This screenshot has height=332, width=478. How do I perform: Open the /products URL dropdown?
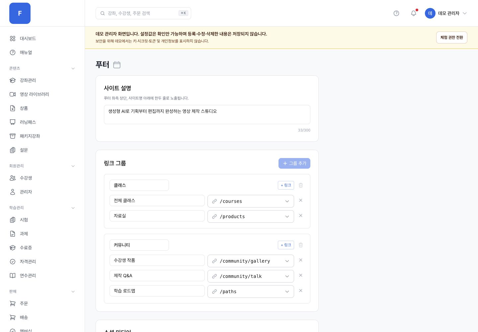click(x=251, y=216)
